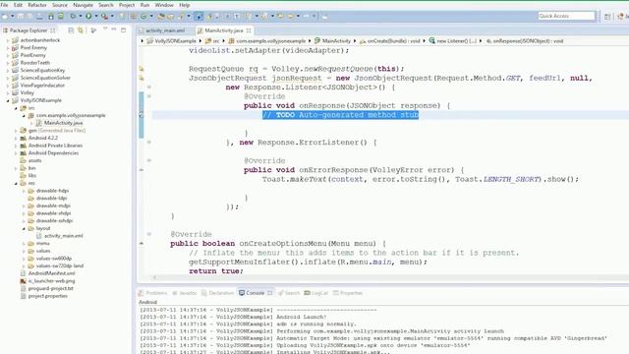Click the Open Type toolbar icon
Image resolution: width=629 pixels, height=354 pixels.
click(161, 16)
